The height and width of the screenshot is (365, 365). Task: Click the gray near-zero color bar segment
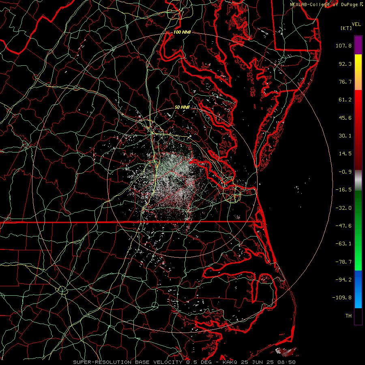(x=358, y=180)
